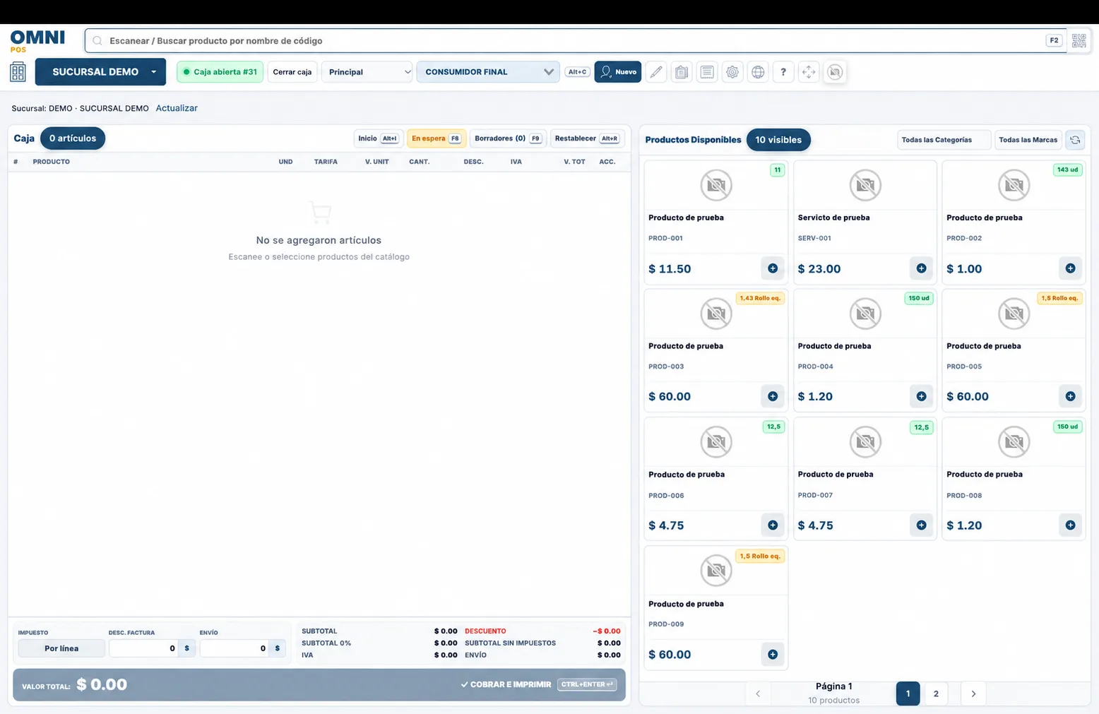1099x714 pixels.
Task: Select the En espera tab
Action: point(436,138)
